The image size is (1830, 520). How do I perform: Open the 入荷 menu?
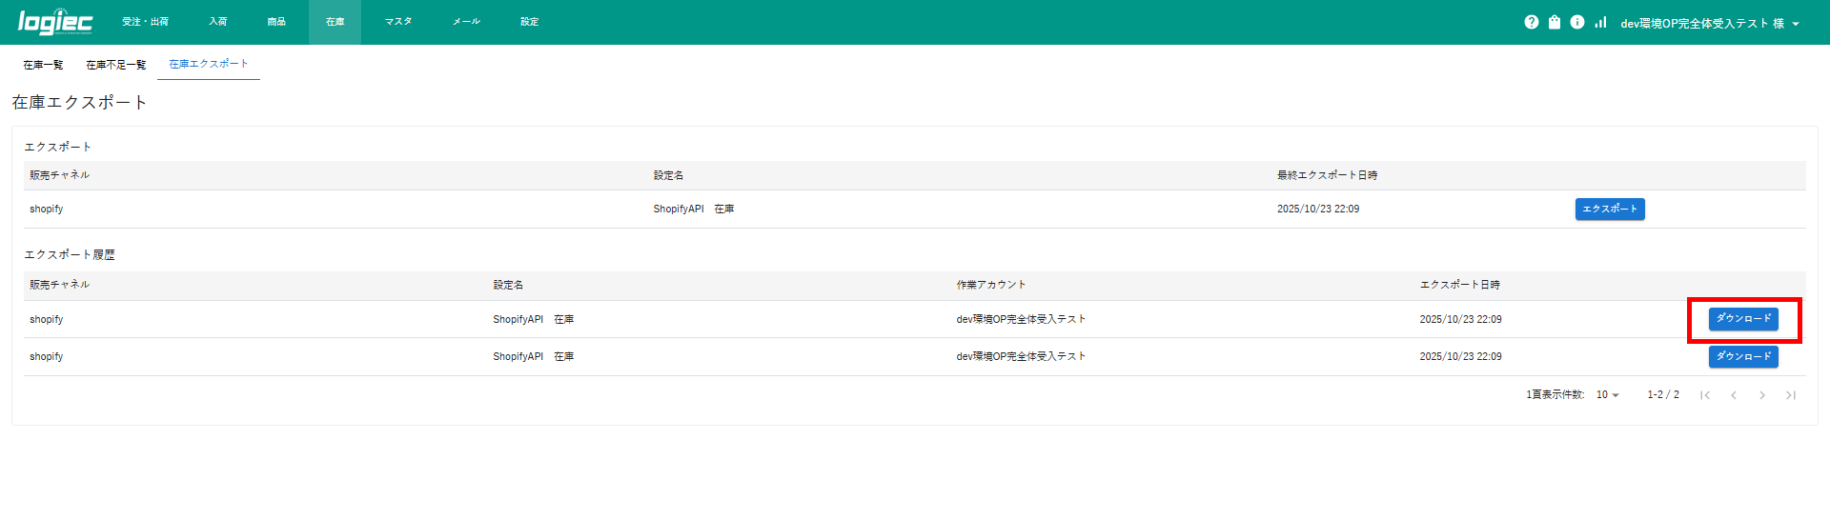218,22
